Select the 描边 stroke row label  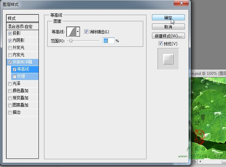tap(17, 112)
